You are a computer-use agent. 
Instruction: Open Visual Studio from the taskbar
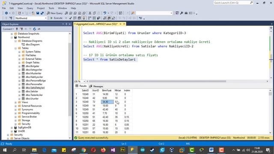pos(113,150)
